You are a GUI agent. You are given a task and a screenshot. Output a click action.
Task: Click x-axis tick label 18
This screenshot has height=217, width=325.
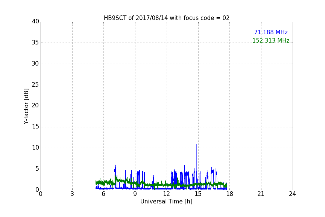229,194
